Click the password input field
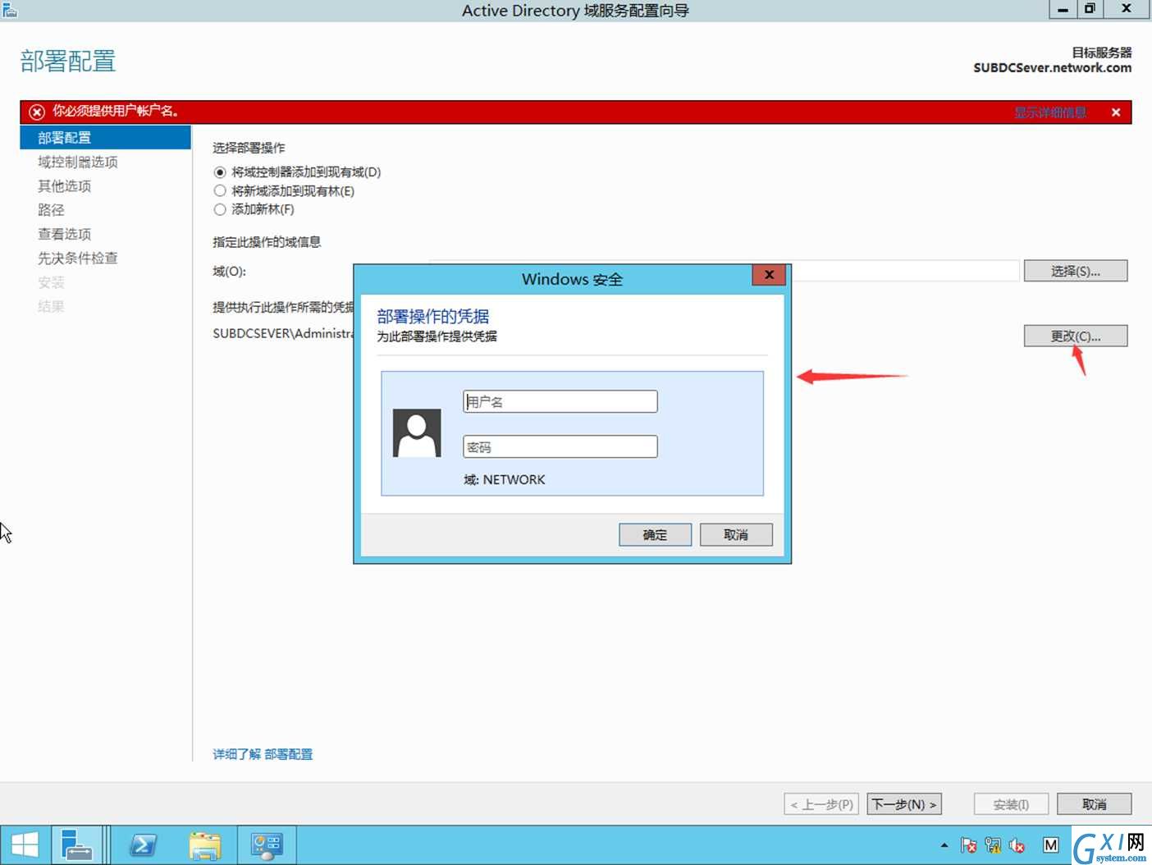 coord(560,446)
